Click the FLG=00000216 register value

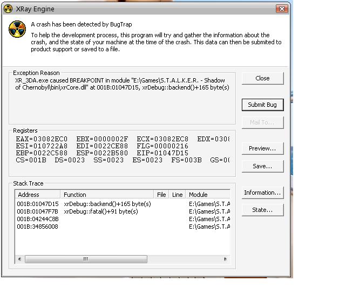(x=162, y=146)
